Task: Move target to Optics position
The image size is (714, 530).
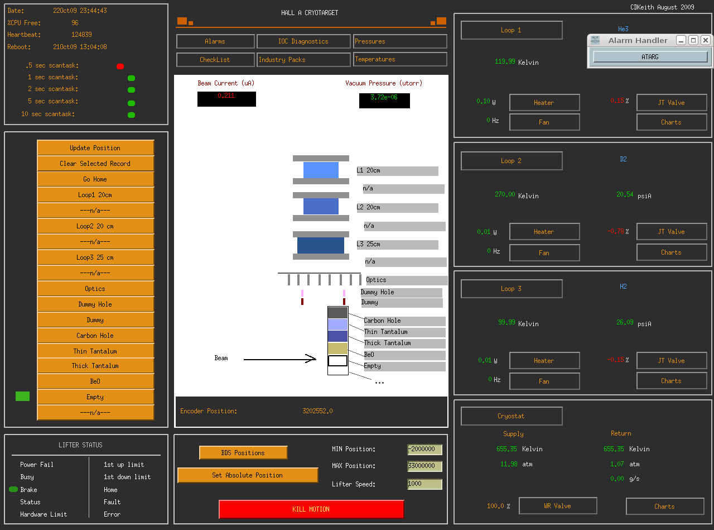Action: click(95, 289)
